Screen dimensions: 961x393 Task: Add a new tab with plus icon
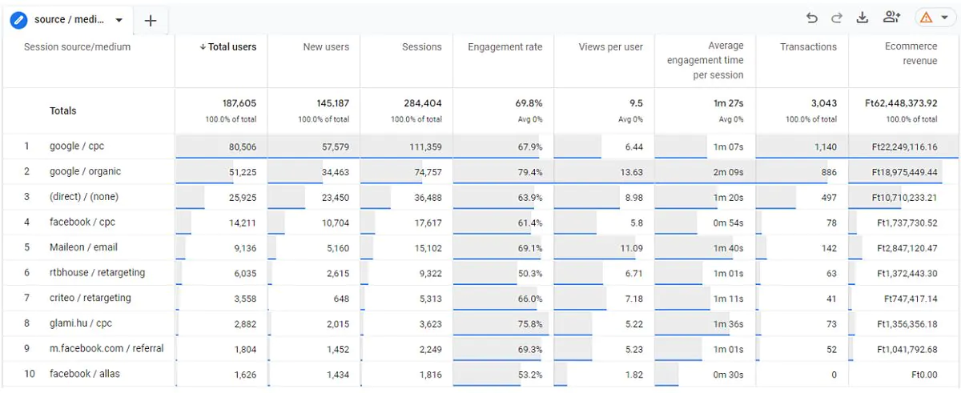tap(151, 21)
